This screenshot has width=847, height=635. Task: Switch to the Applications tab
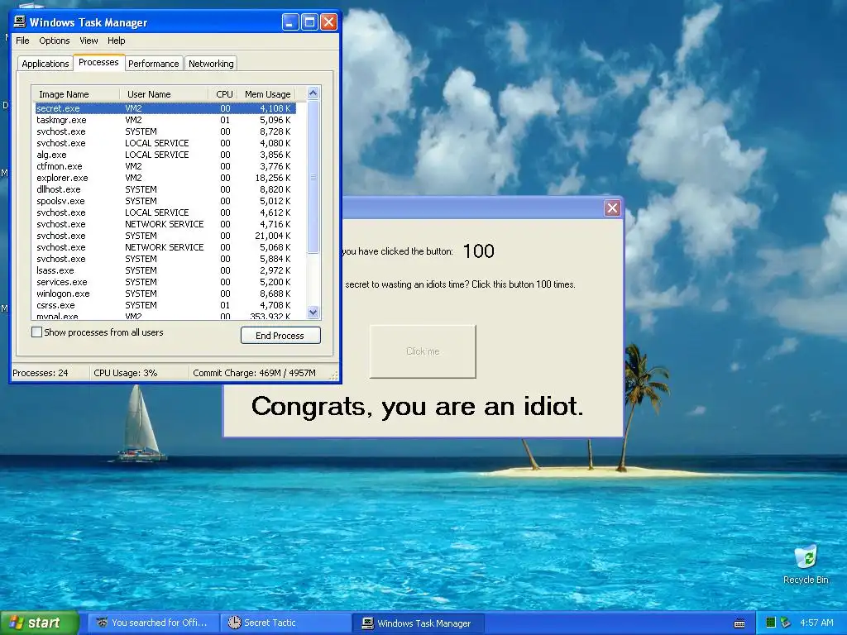[x=45, y=64]
